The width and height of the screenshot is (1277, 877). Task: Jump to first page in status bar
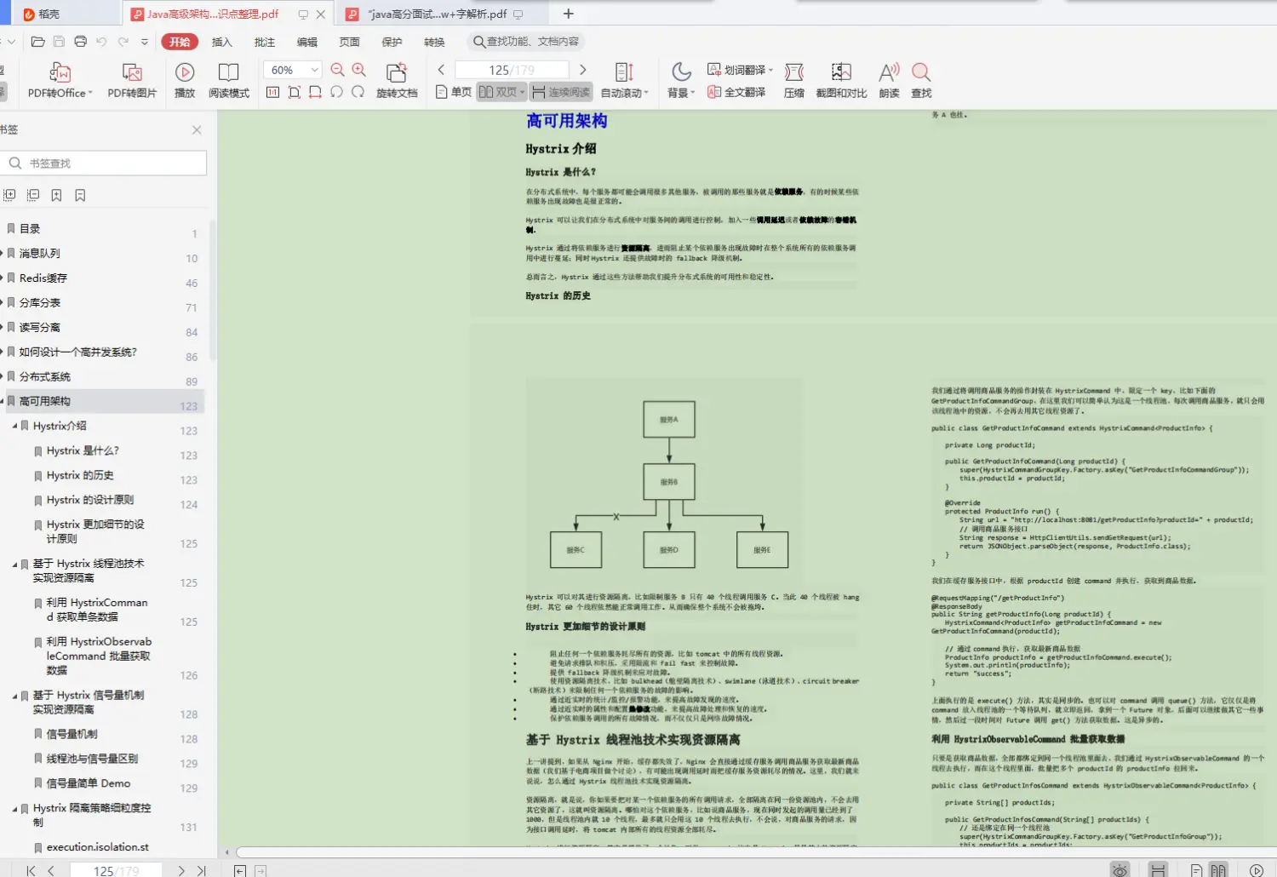[x=31, y=870]
